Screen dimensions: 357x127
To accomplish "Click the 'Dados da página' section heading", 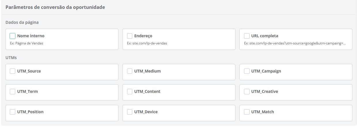I will tap(22, 22).
